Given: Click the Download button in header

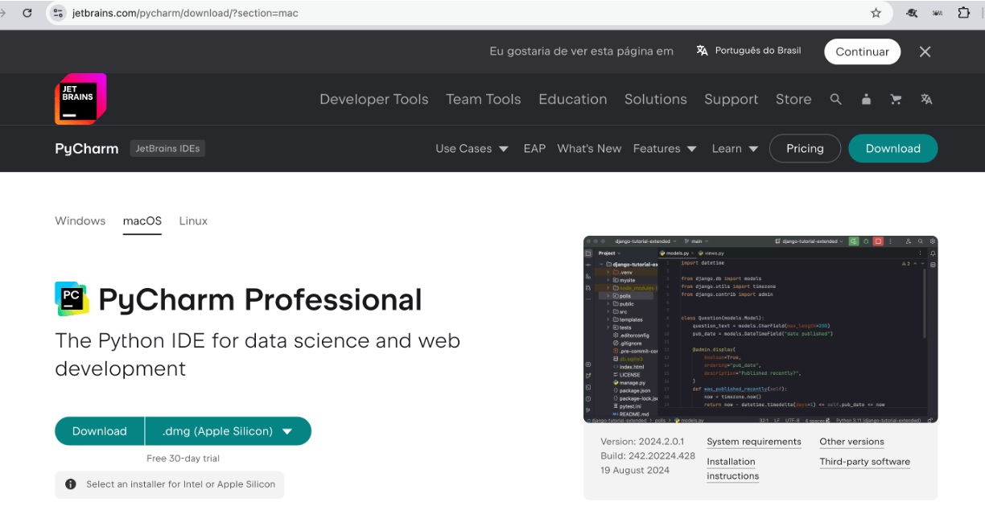Looking at the screenshot, I should [x=893, y=149].
